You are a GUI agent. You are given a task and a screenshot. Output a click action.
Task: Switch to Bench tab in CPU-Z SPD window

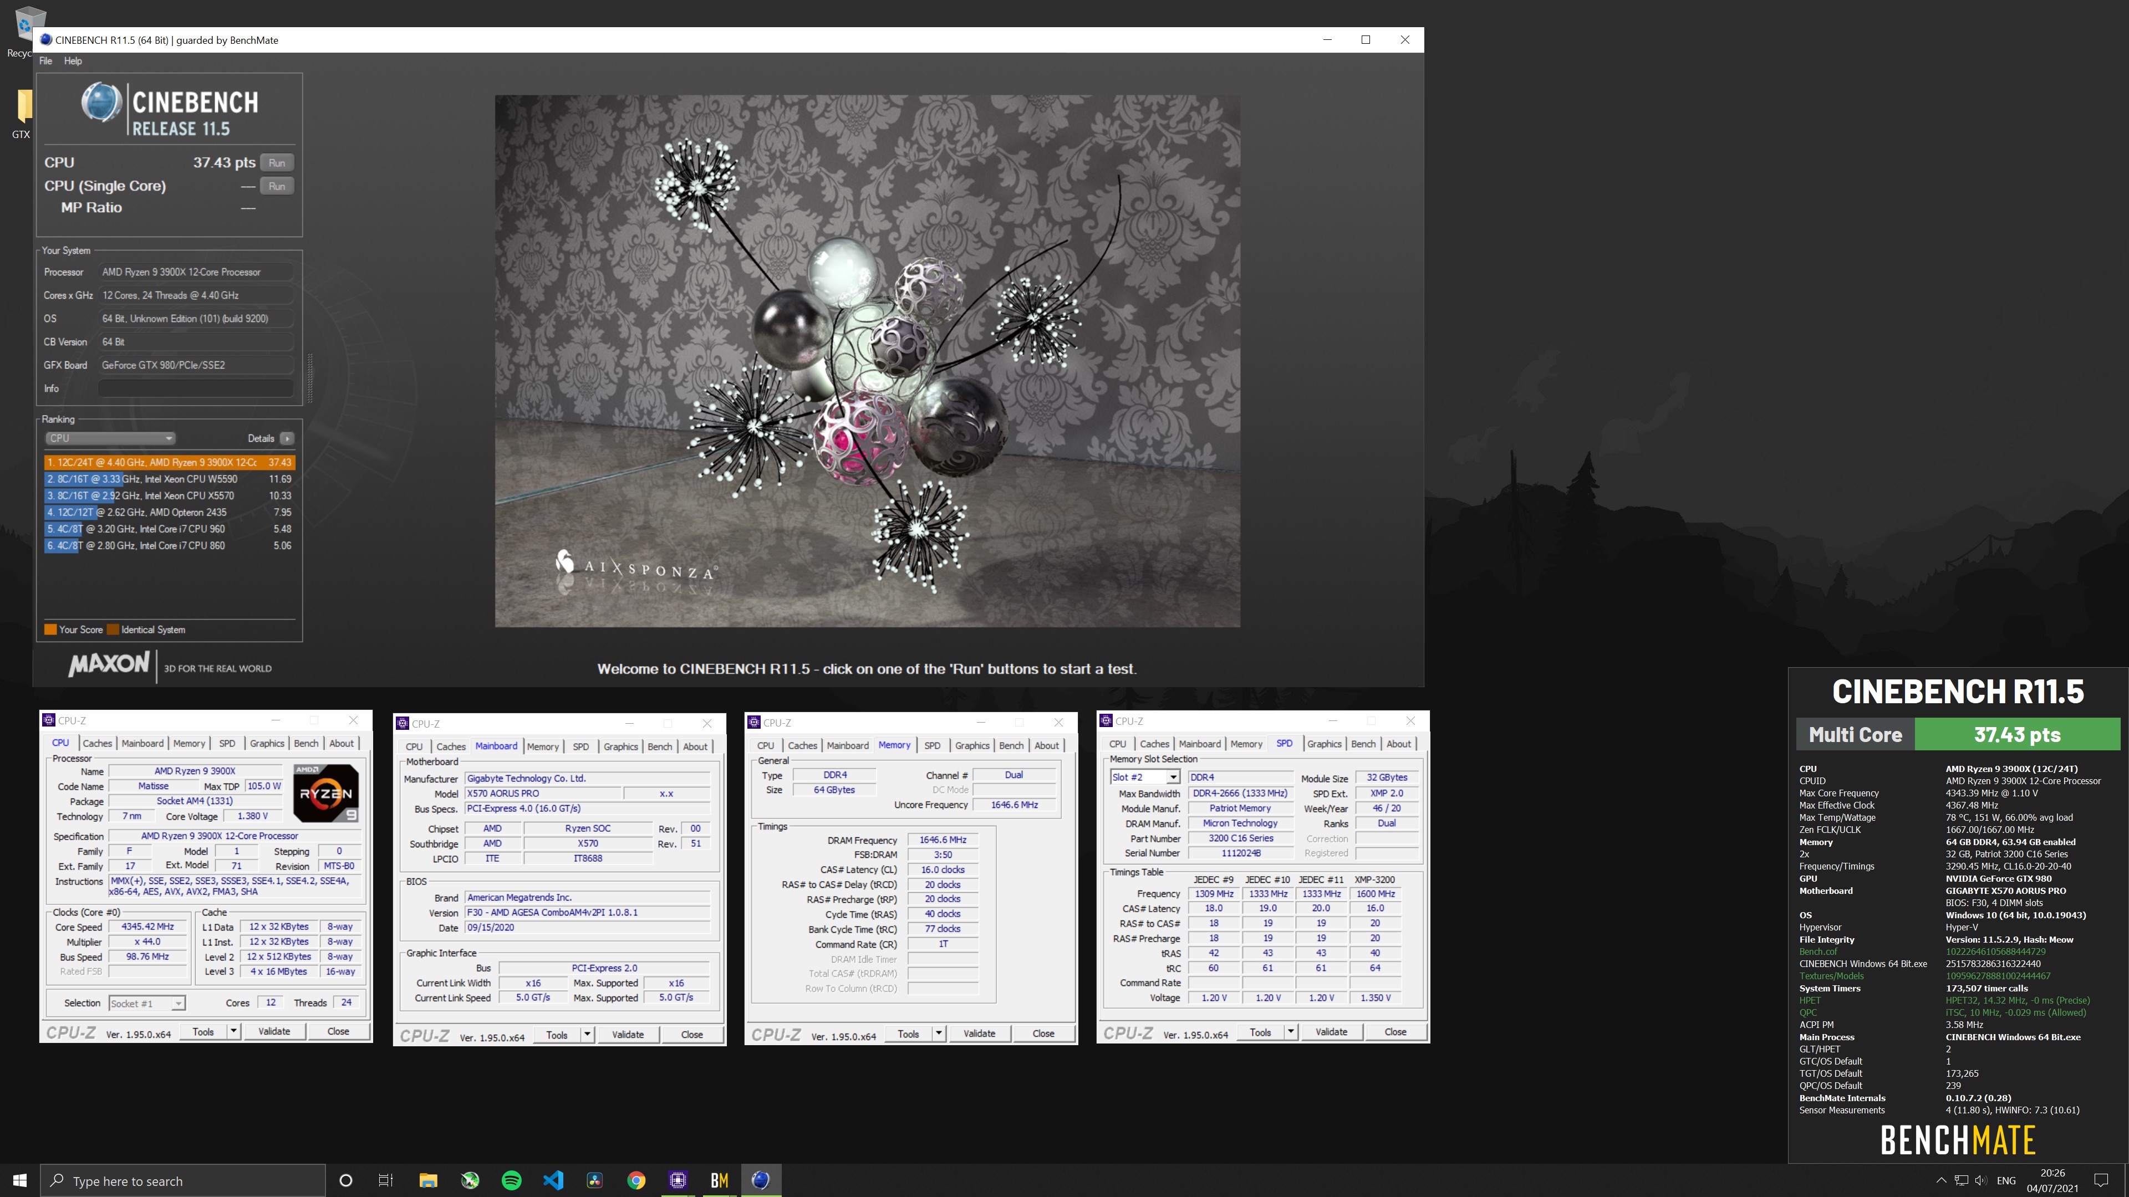(1364, 744)
